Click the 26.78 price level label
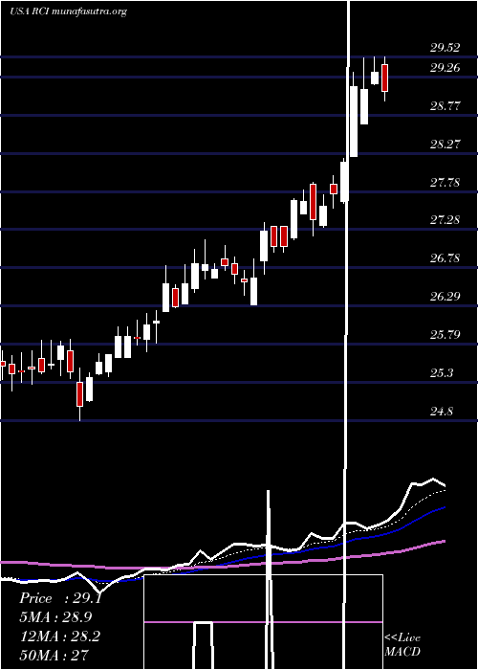 pos(445,258)
